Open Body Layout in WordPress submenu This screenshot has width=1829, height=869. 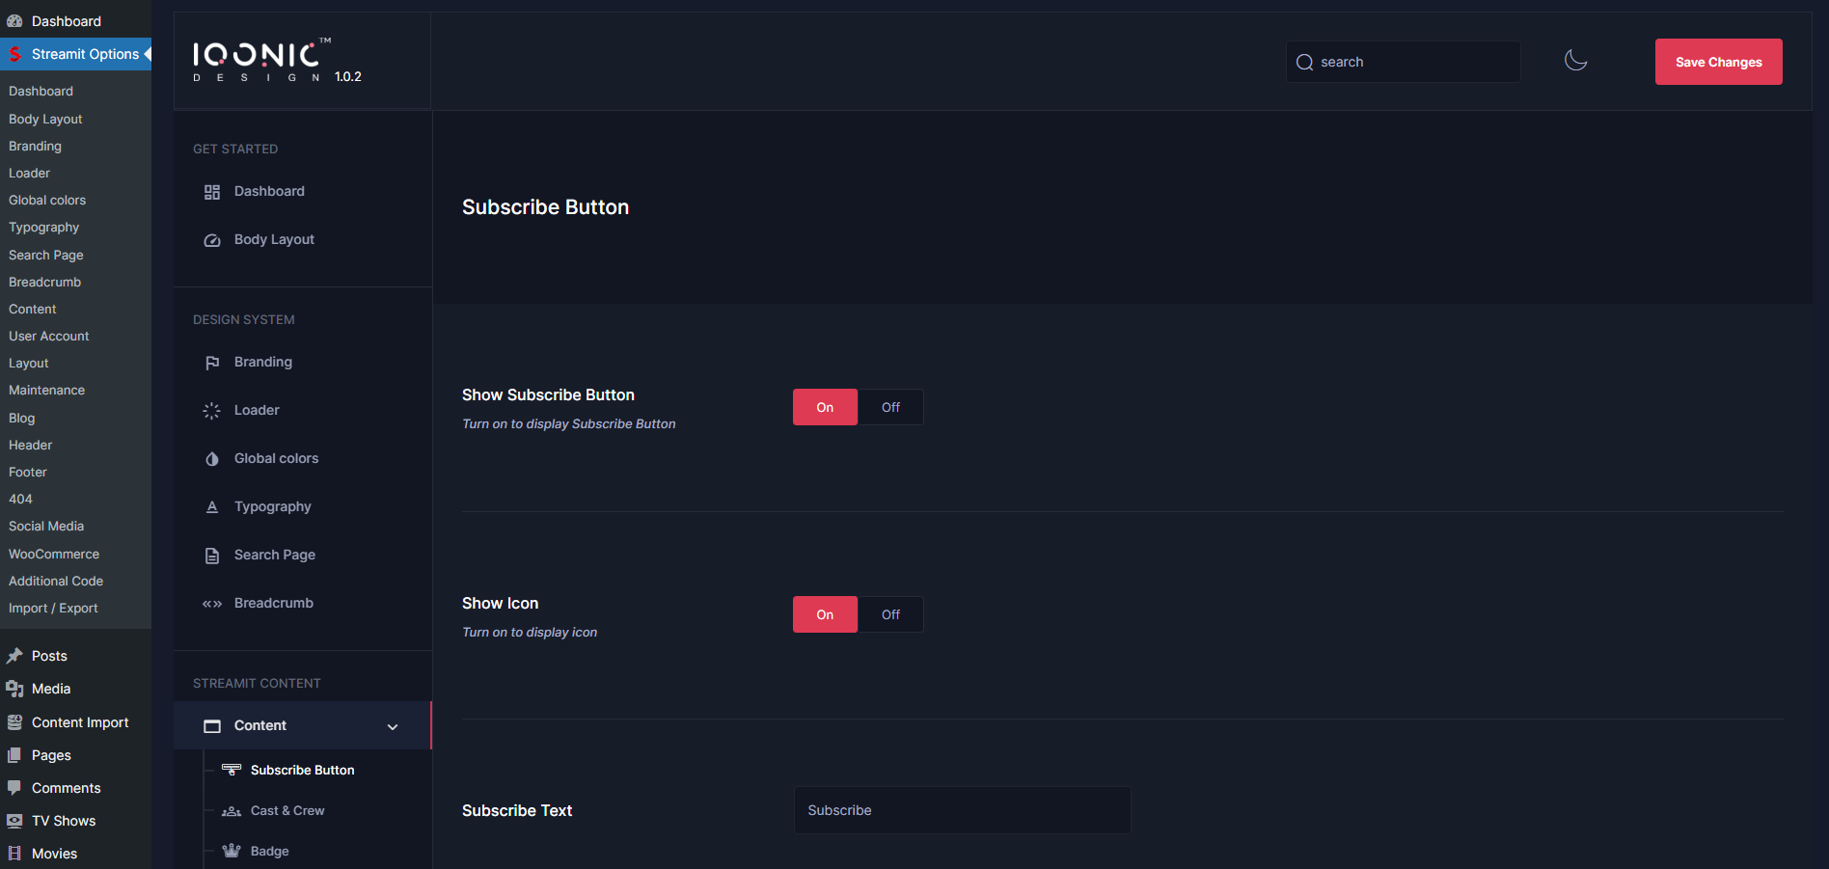click(x=45, y=119)
